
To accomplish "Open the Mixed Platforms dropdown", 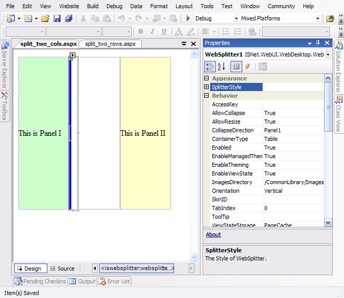I will (318, 18).
